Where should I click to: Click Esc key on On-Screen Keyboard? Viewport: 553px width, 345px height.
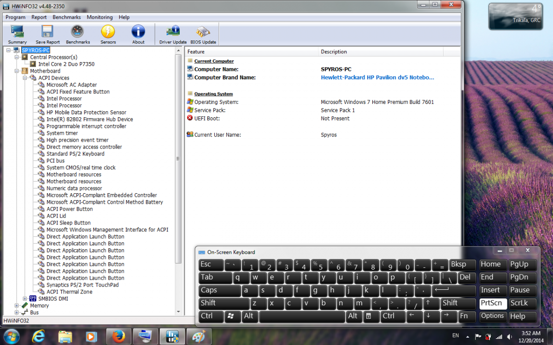211,264
